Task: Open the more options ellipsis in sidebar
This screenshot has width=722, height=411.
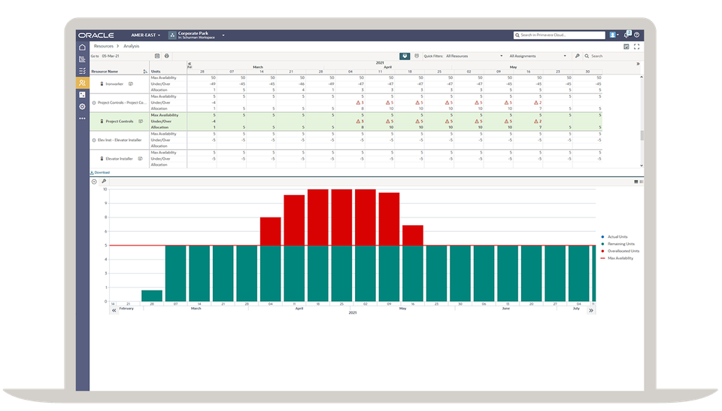Action: pyautogui.click(x=83, y=118)
